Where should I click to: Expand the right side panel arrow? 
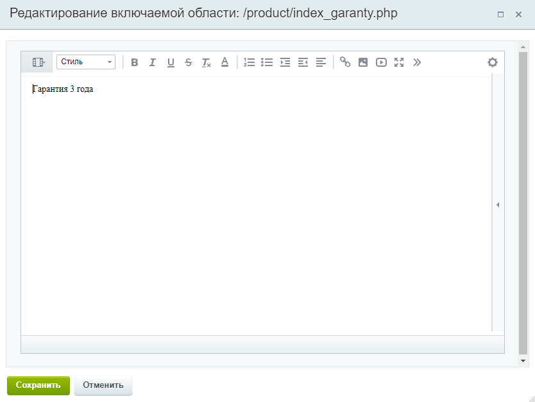click(498, 205)
